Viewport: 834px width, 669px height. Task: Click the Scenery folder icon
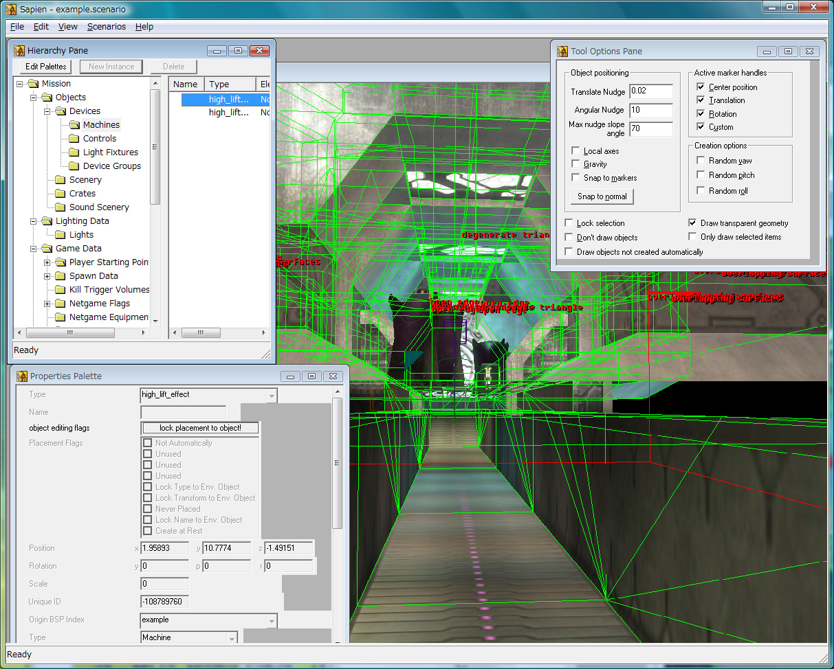coord(61,180)
